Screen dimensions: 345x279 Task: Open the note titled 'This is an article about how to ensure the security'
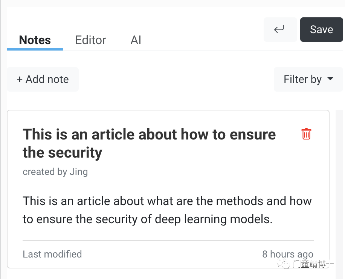click(x=149, y=143)
